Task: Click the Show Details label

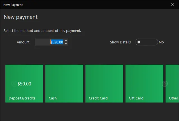Action: [x=120, y=42]
